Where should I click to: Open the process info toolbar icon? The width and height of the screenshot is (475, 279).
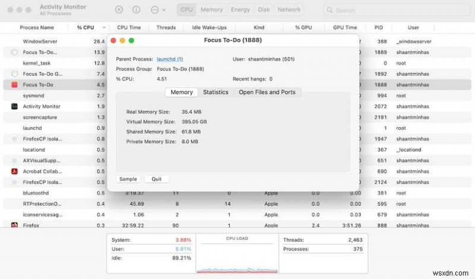click(137, 9)
